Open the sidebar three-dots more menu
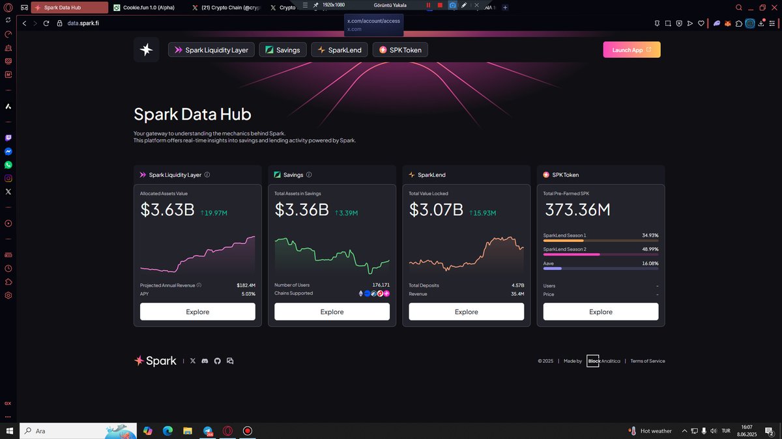This screenshot has height=439, width=782. point(8,417)
